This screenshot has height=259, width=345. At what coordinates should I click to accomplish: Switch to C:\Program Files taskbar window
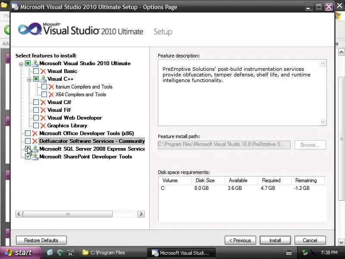pos(112,253)
